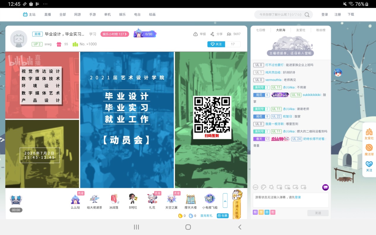Open the danmaku color palette icon
The width and height of the screenshot is (376, 235).
pos(263,187)
